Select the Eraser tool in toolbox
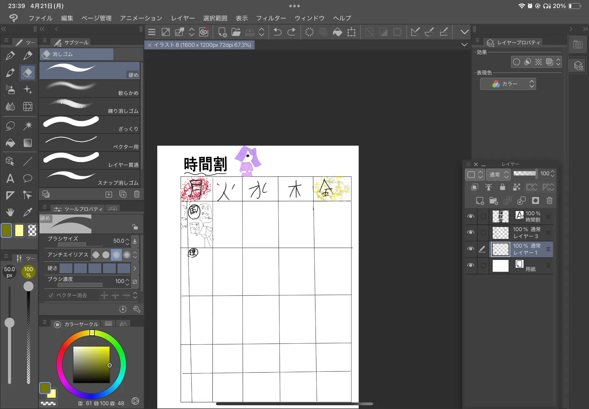589x409 pixels. [x=28, y=72]
